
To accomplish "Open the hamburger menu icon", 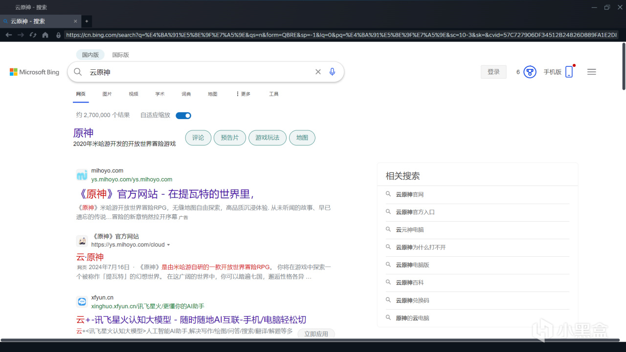I will tap(592, 72).
